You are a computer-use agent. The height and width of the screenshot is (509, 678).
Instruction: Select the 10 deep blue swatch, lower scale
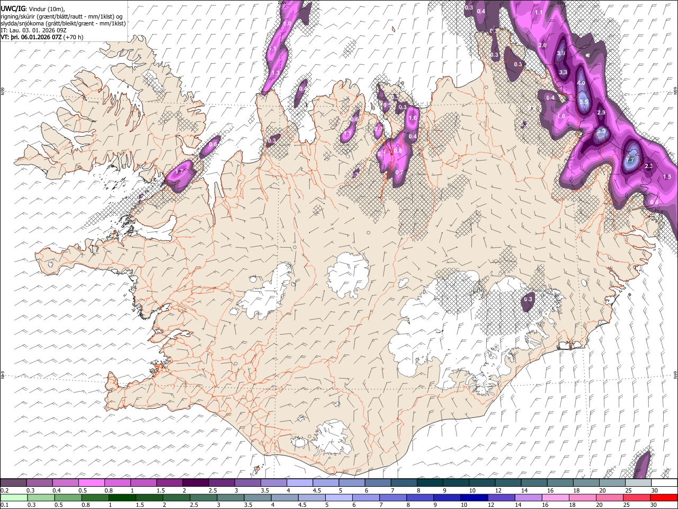click(x=474, y=498)
